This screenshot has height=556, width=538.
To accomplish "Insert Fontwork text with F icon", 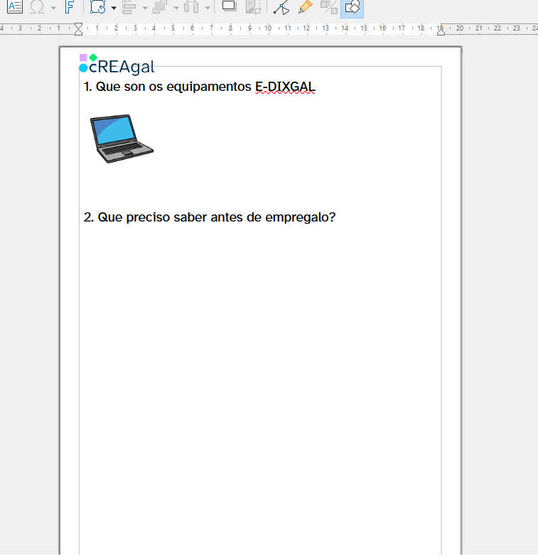I will tap(69, 7).
